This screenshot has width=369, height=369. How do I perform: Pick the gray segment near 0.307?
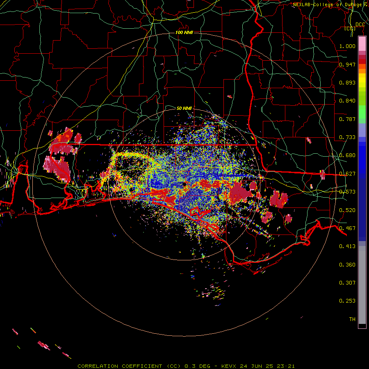(362, 285)
